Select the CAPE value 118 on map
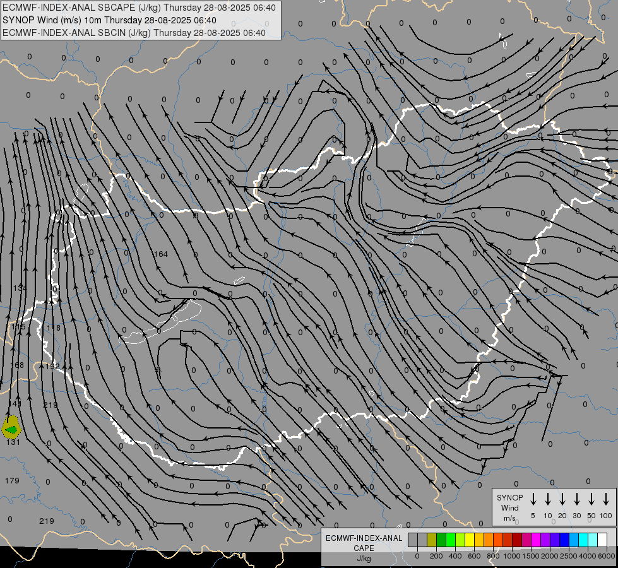The width and height of the screenshot is (618, 568). coord(53,328)
